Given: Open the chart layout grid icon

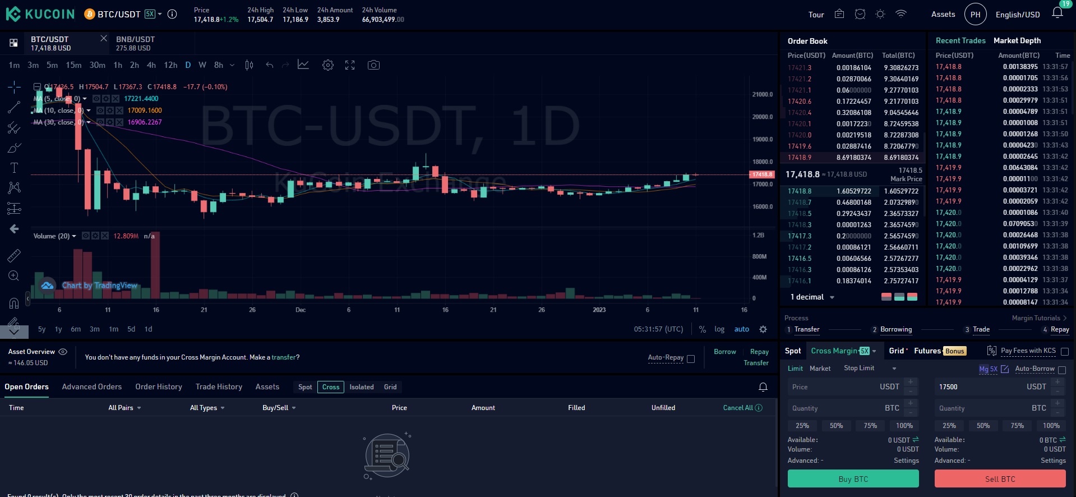Looking at the screenshot, I should point(13,43).
